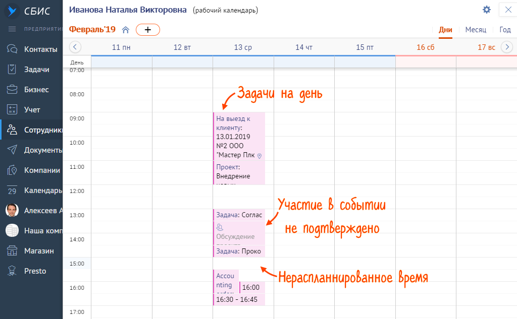This screenshot has width=517, height=319.
Task: Toggle the hamburger sidebar menu
Action: pos(12,29)
